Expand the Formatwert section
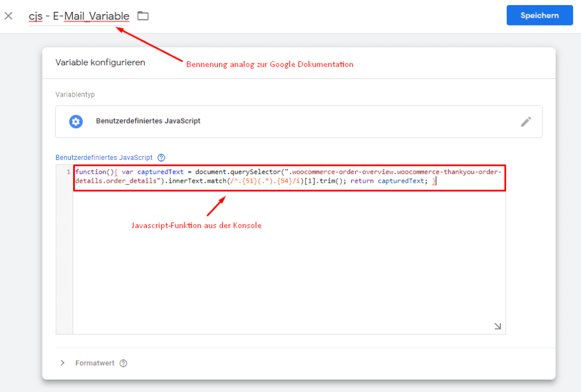Image resolution: width=581 pixels, height=392 pixels. (62, 363)
